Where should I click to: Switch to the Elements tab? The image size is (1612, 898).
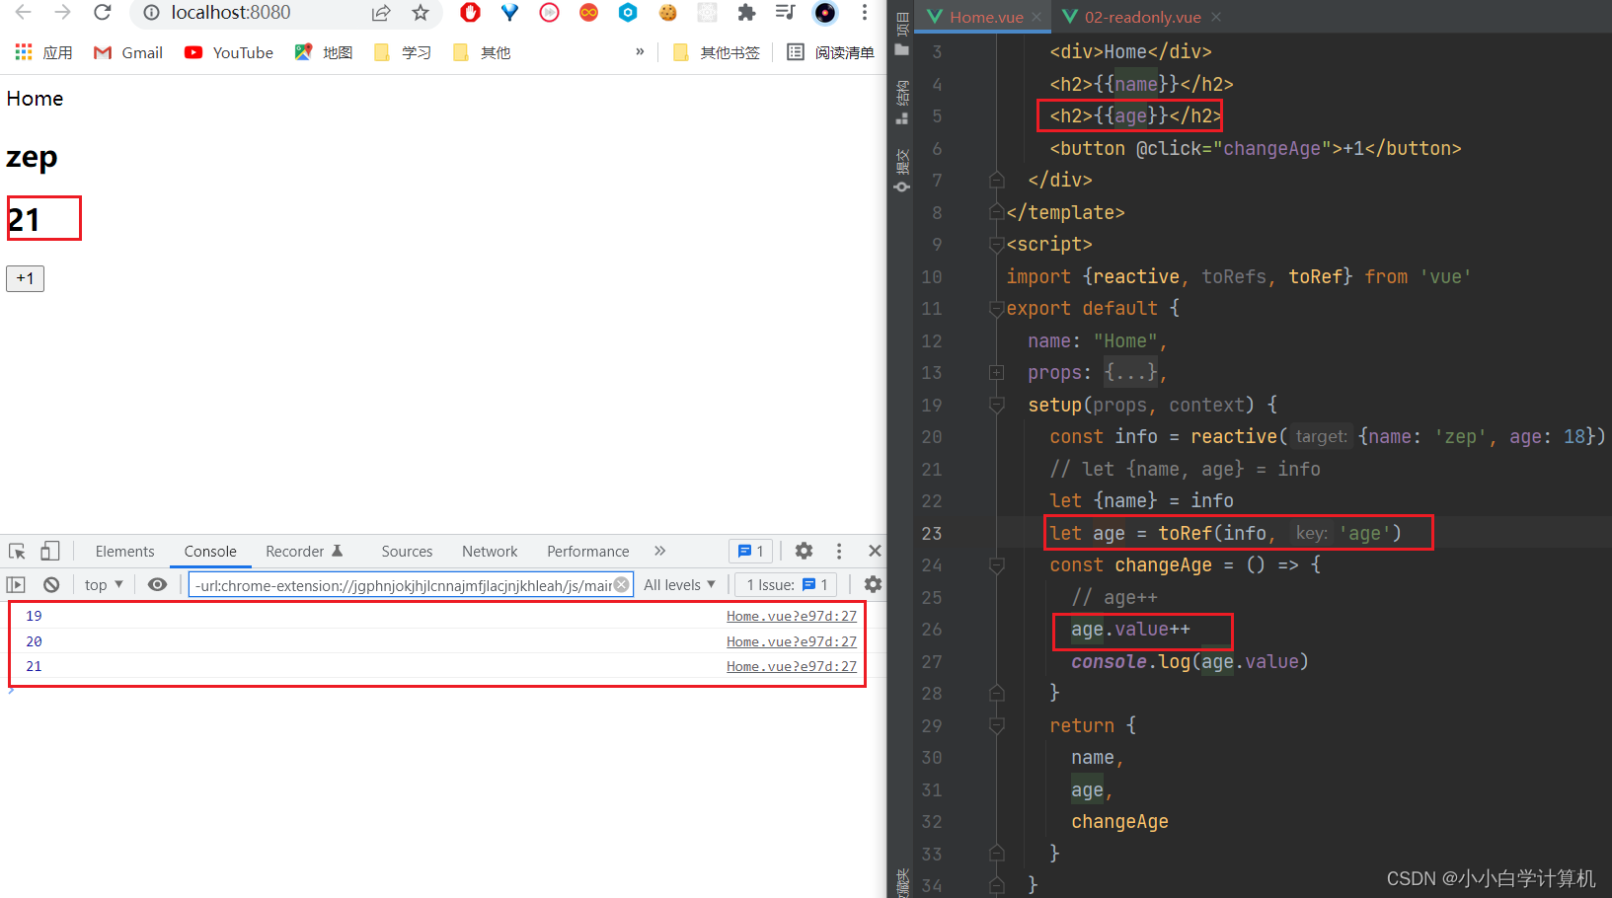(x=125, y=552)
